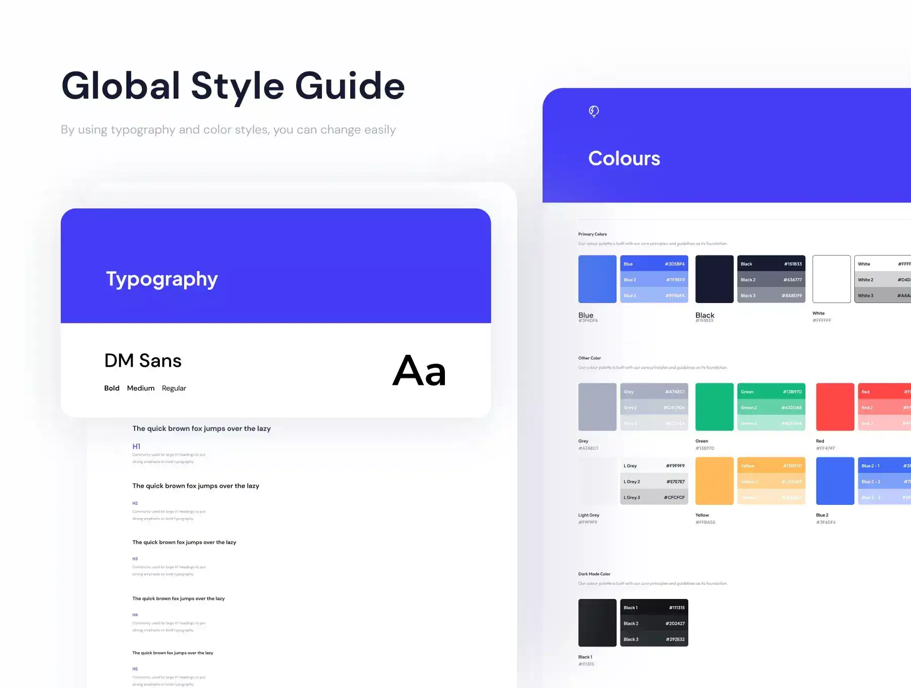The width and height of the screenshot is (911, 688).
Task: Select the Medium font weight label
Action: point(141,388)
